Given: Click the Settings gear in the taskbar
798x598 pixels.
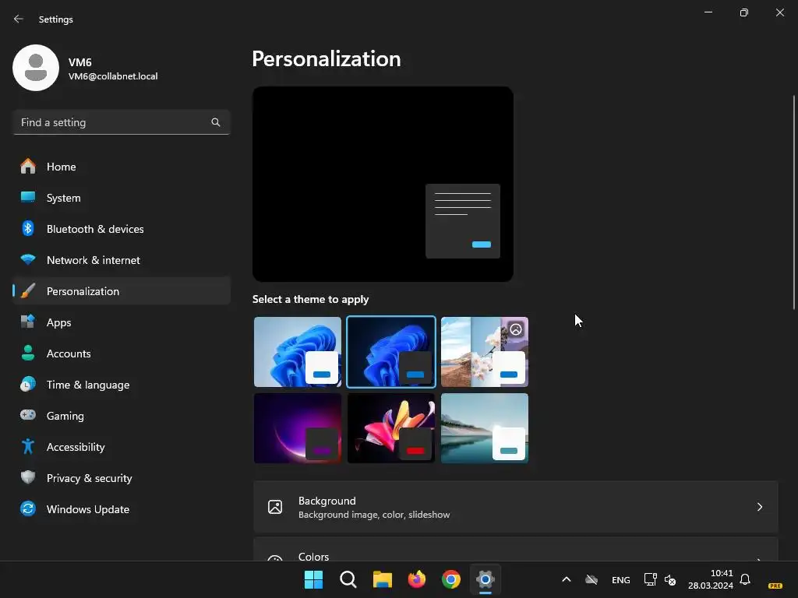Looking at the screenshot, I should (486, 579).
